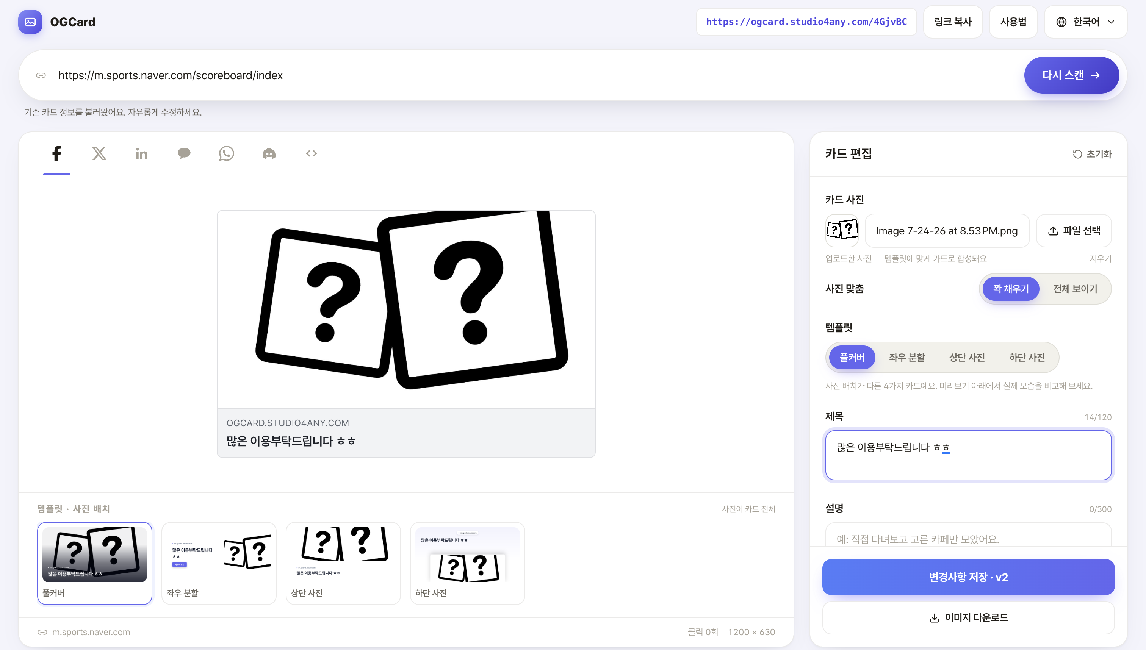Click the 기존 카드 정보를 불러왔어요 status message
The height and width of the screenshot is (650, 1146).
click(x=113, y=112)
